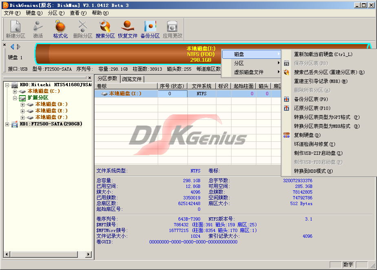Open the 硬盘(D) menu
This screenshot has width=377, height=270.
[34, 13]
